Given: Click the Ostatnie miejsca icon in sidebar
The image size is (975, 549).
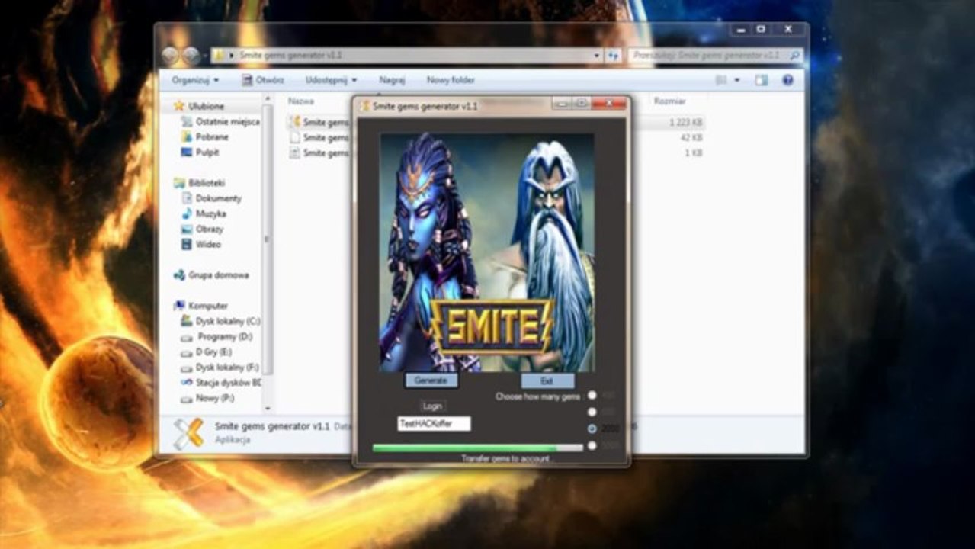Looking at the screenshot, I should coord(187,121).
